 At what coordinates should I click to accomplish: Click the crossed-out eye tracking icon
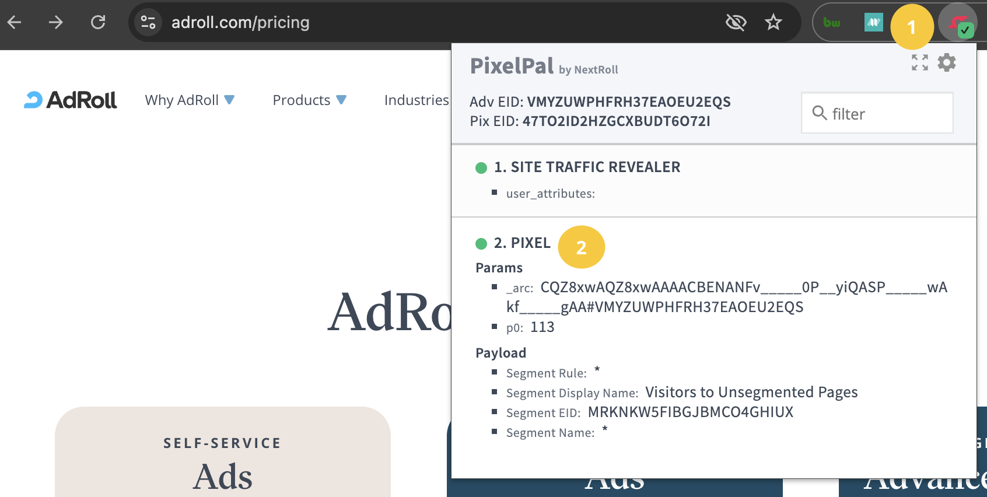(x=736, y=23)
